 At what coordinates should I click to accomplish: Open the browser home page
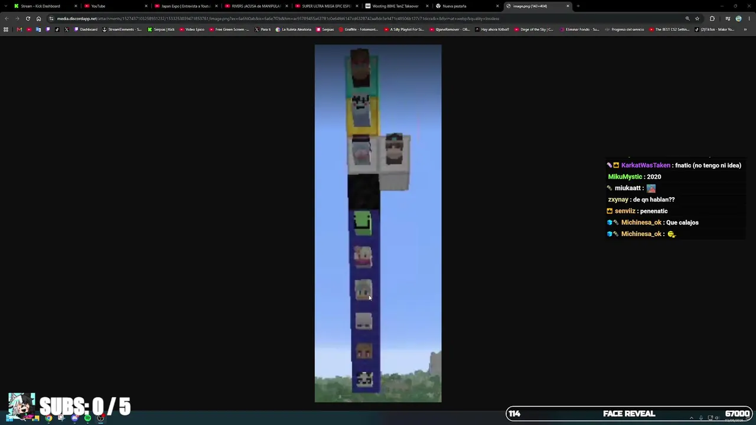(x=38, y=18)
